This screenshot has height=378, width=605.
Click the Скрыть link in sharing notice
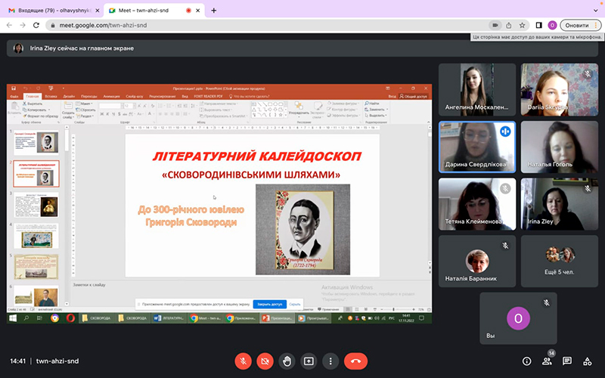tap(295, 304)
